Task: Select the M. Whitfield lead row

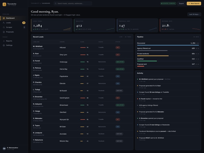Action: pyautogui.click(x=82, y=47)
